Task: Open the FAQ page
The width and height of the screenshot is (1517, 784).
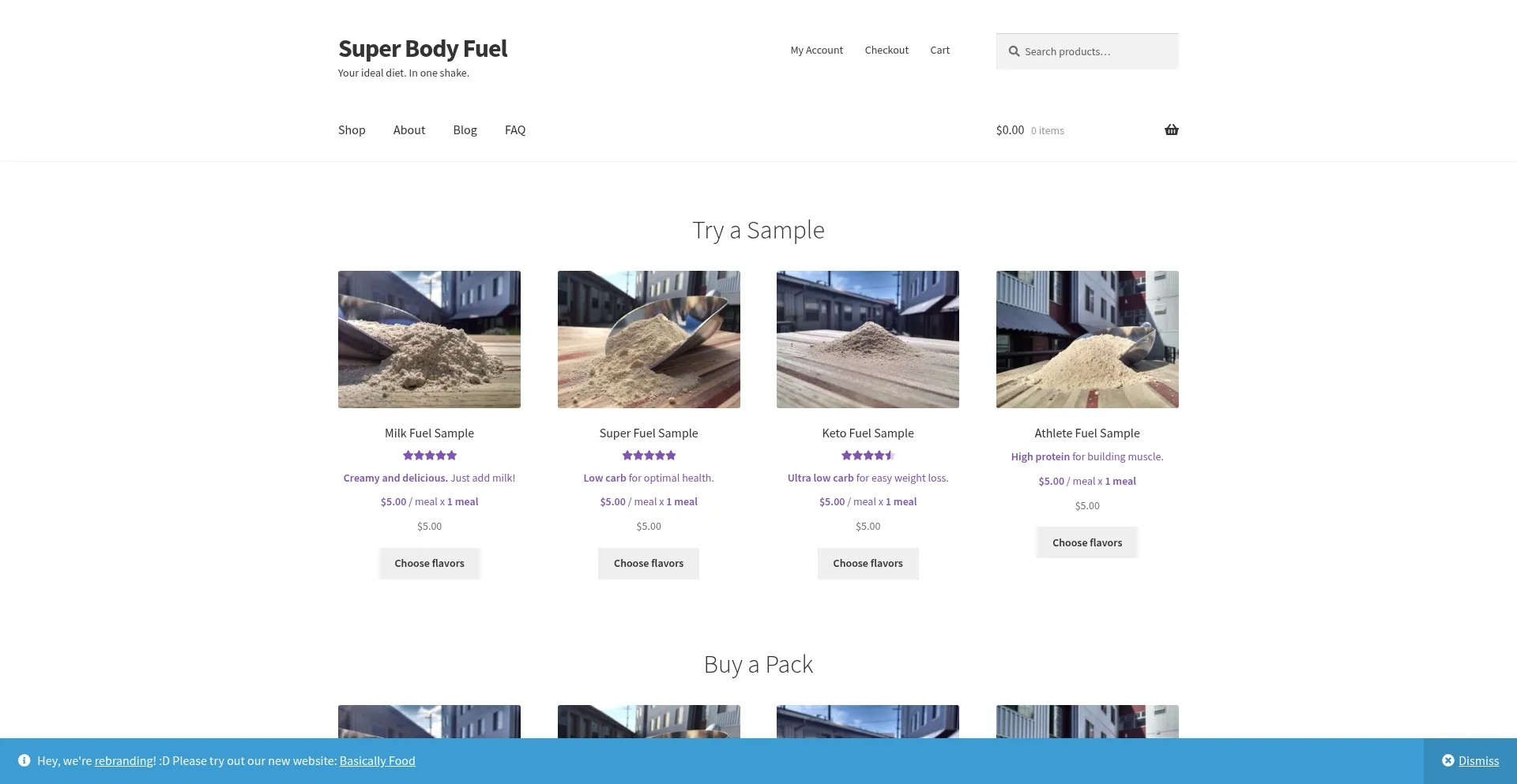Action: click(515, 130)
